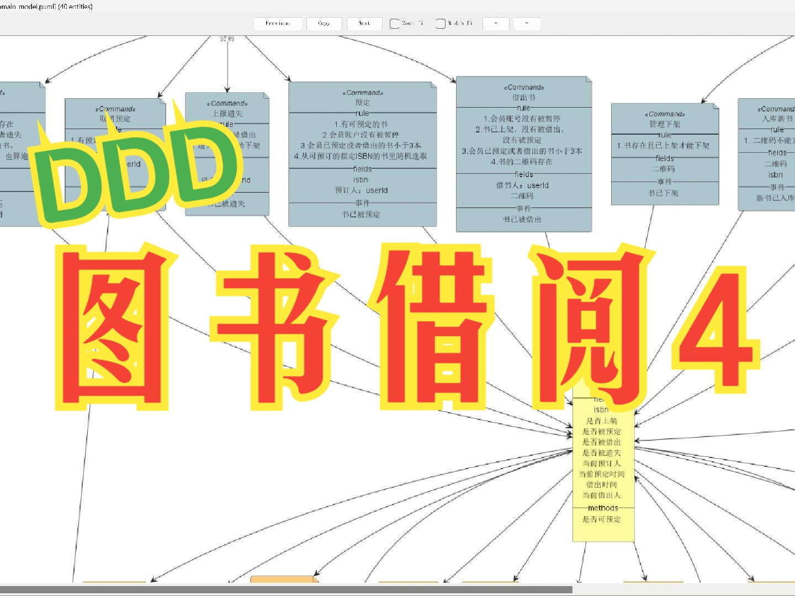This screenshot has width=795, height=596.
Task: Click event '书已被借出' in 借出书 node
Action: tap(522, 219)
